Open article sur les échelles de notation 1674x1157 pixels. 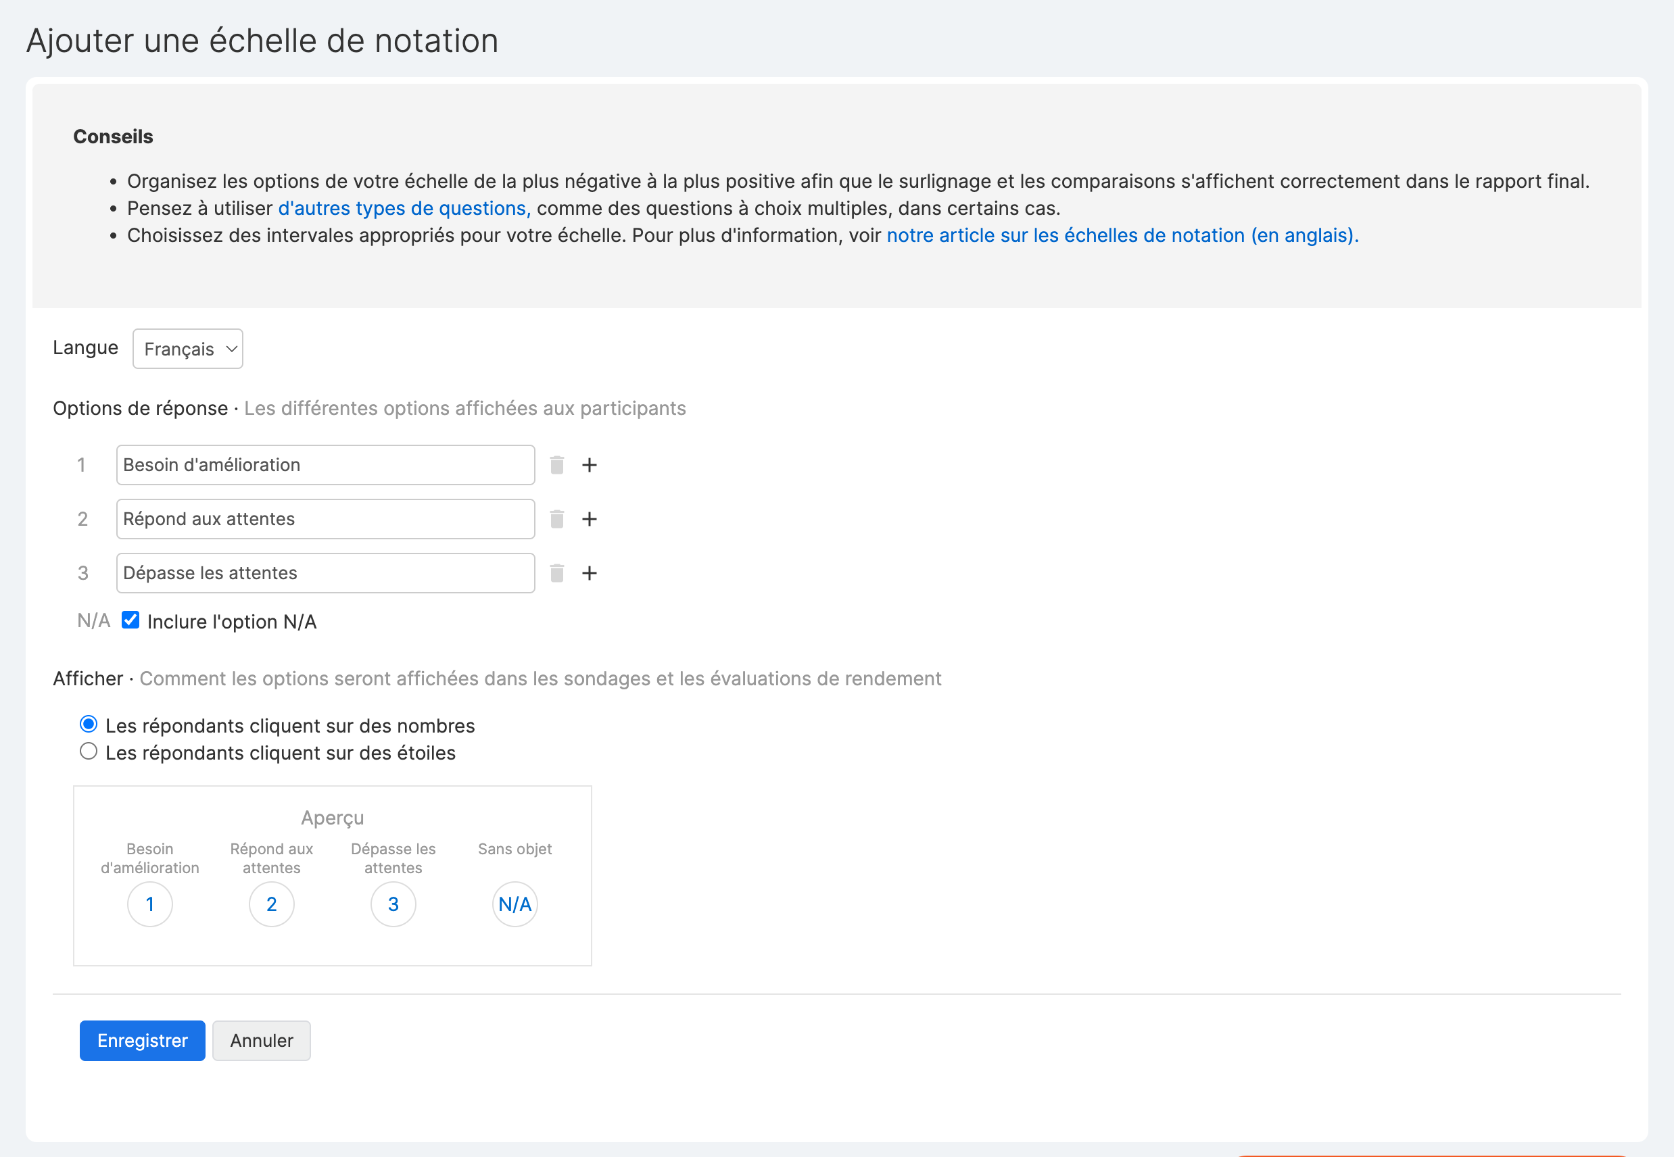(x=1122, y=236)
